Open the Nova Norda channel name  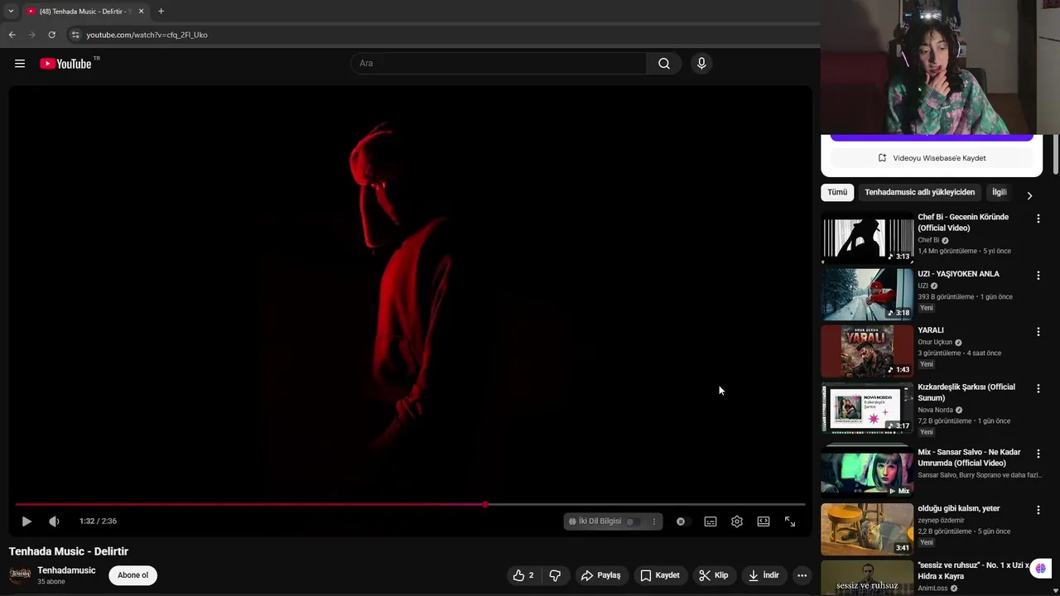[935, 410]
